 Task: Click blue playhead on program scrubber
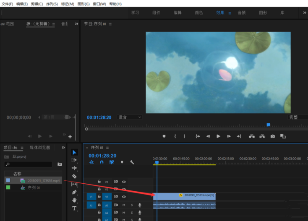(268, 125)
